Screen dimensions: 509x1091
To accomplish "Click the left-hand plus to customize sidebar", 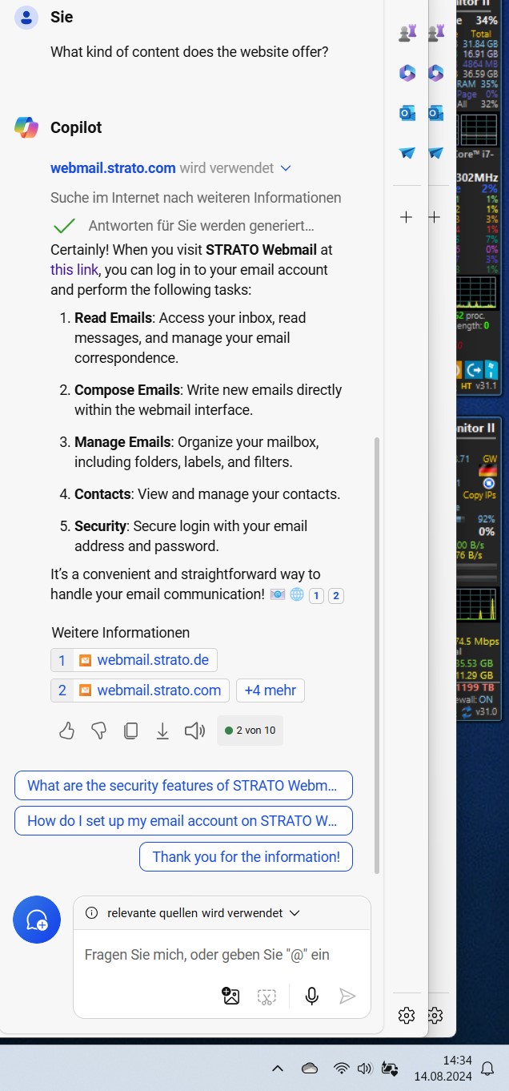I will (407, 217).
